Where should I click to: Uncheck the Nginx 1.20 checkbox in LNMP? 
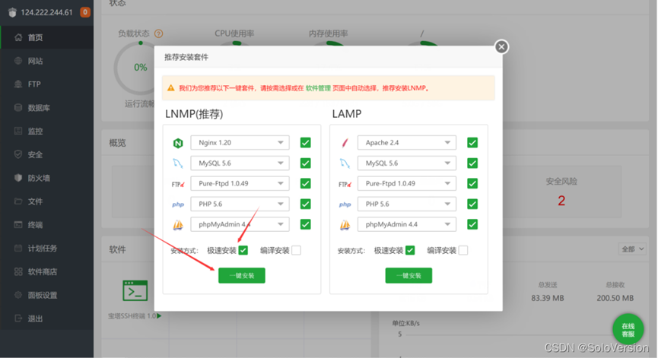(x=305, y=143)
